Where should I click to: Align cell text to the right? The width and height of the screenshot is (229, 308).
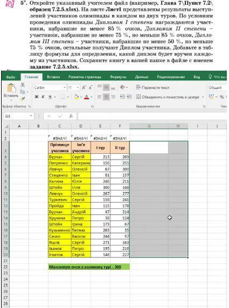tap(113, 97)
